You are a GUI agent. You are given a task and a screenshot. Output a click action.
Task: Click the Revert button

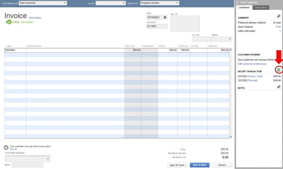pyautogui.click(x=222, y=165)
